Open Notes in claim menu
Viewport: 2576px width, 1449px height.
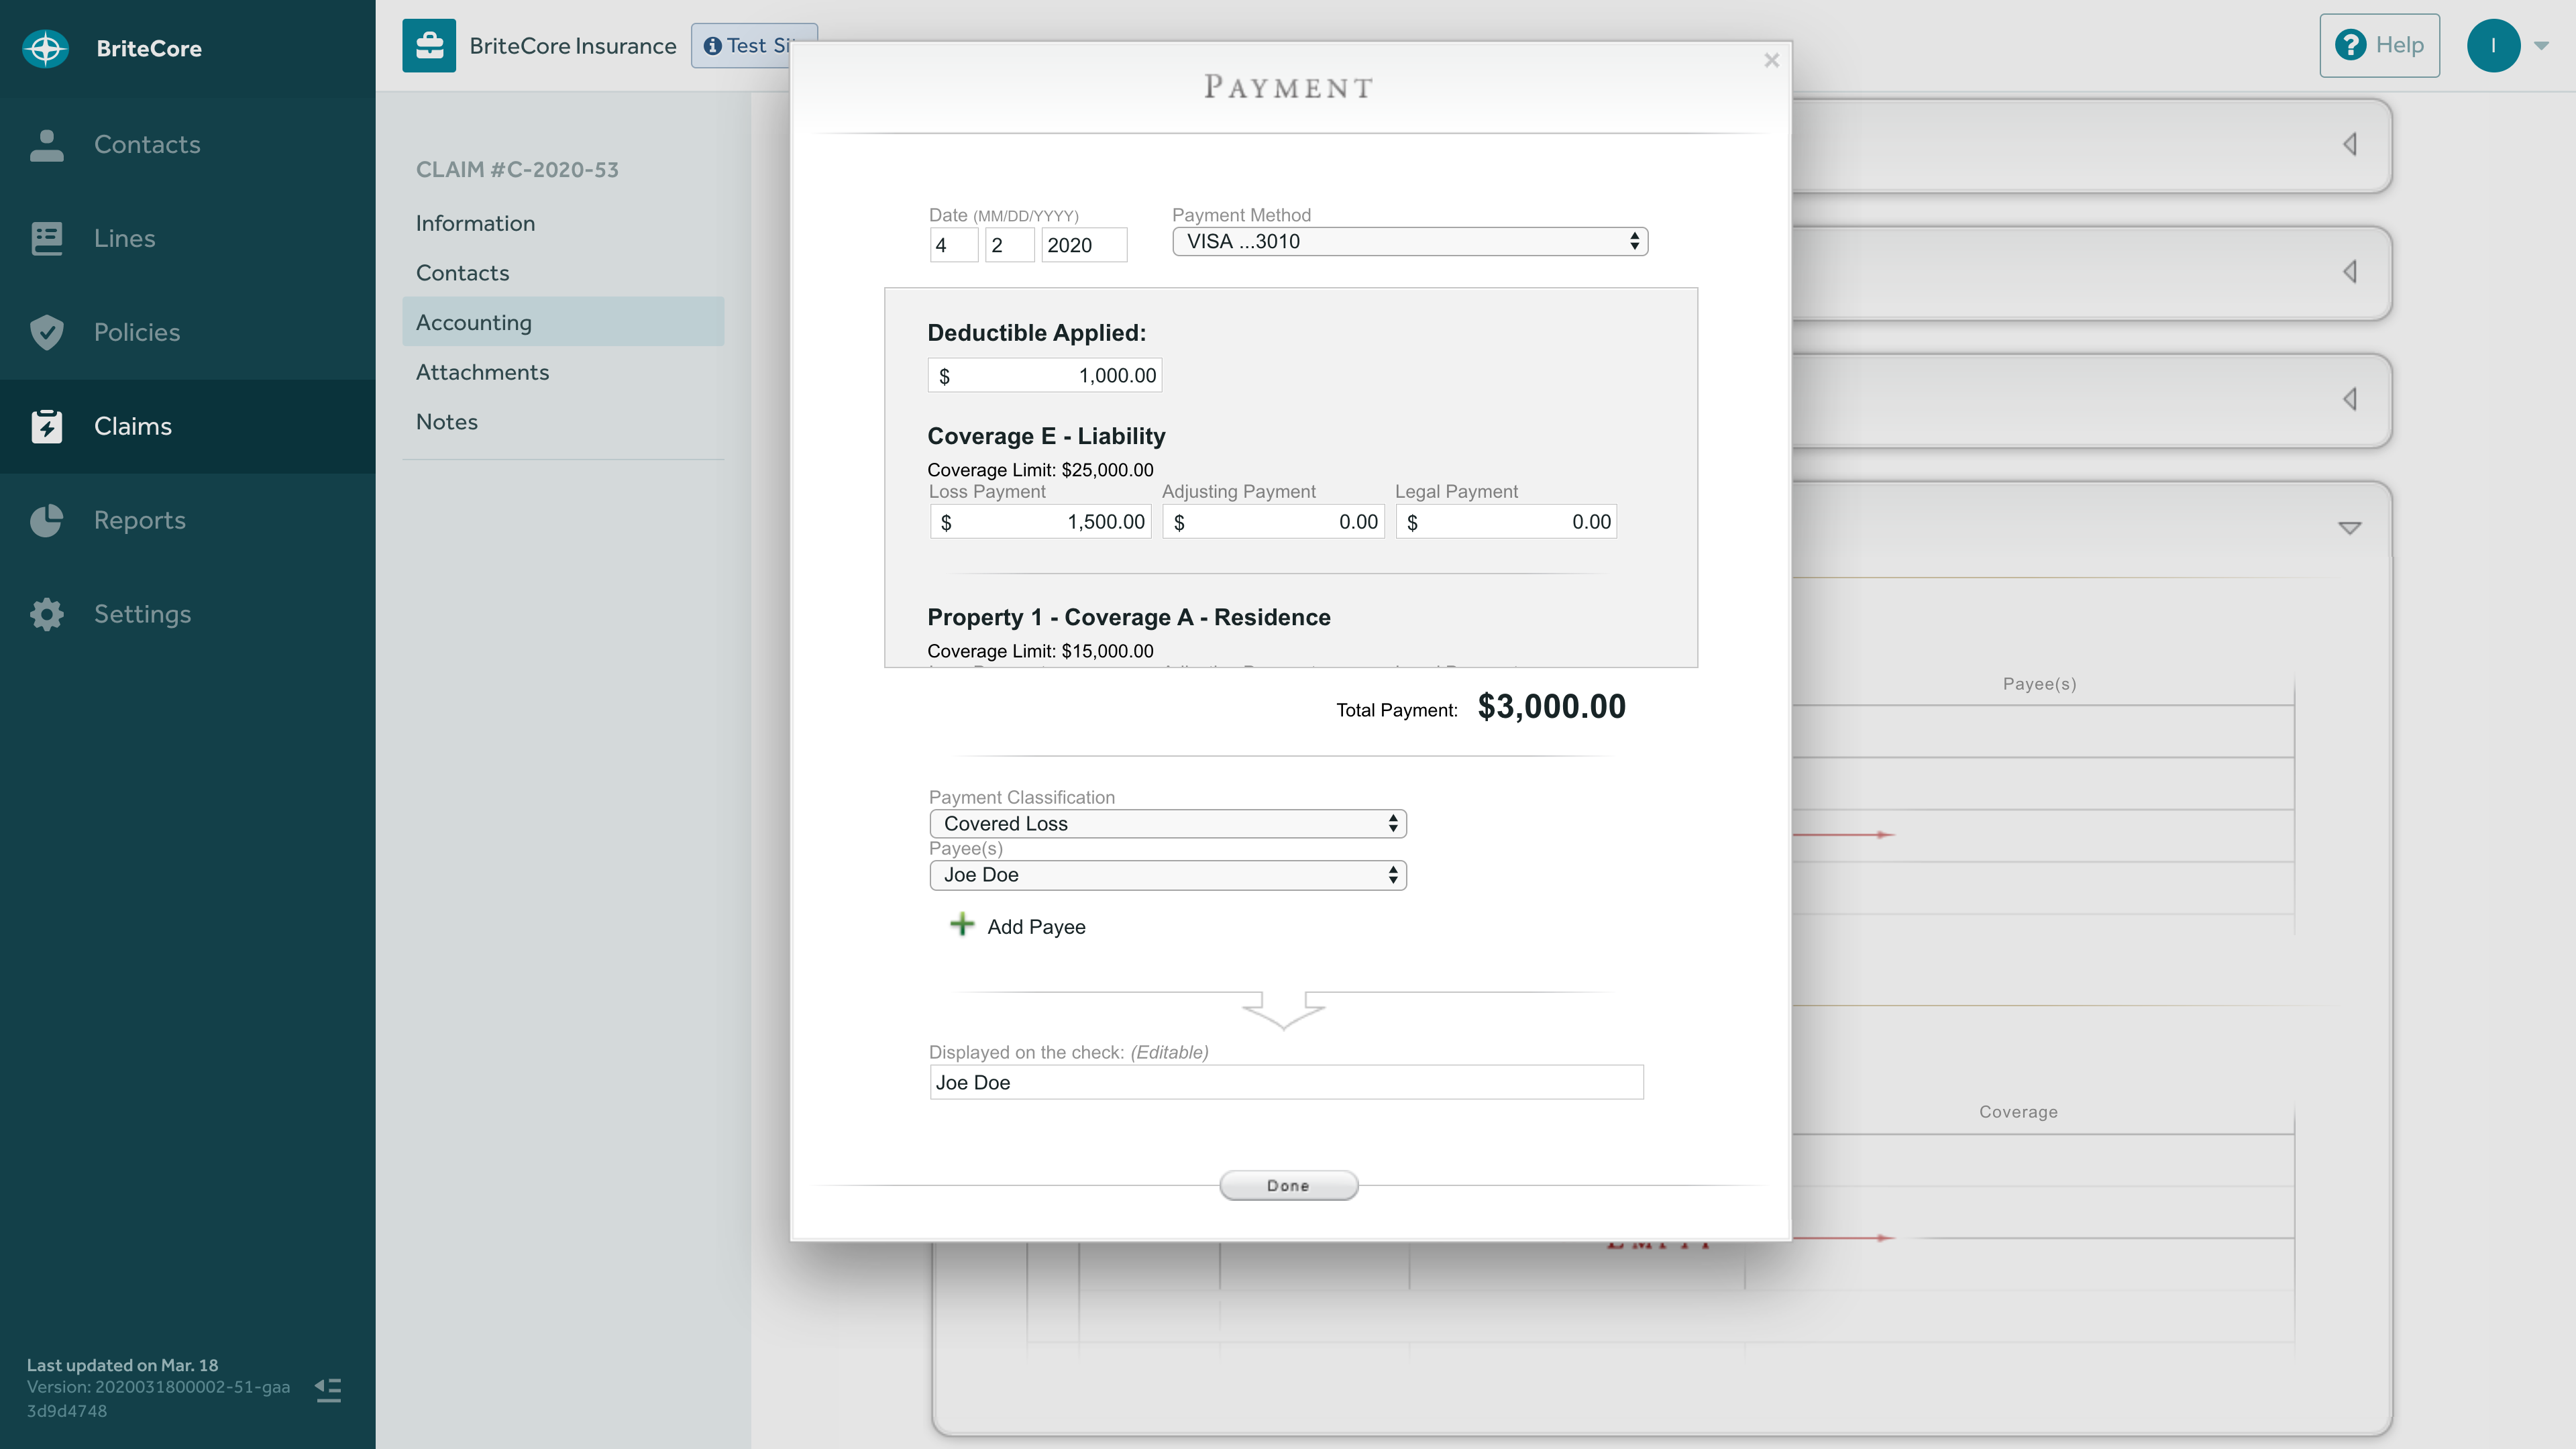[446, 422]
